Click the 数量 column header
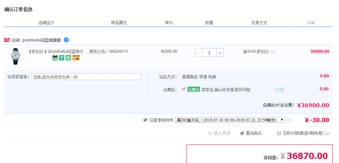The height and width of the screenshot is (163, 339). (209, 23)
